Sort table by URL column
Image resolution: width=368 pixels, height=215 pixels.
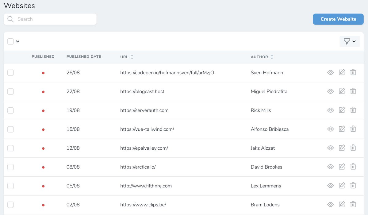point(127,57)
